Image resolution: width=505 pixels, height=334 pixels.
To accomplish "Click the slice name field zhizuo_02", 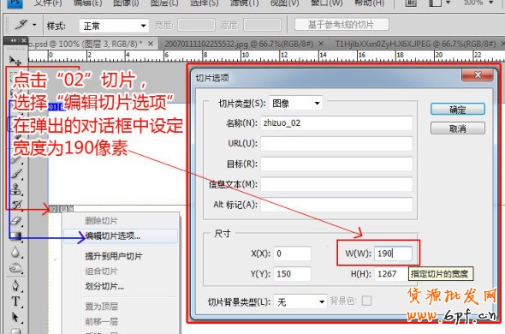I will click(x=336, y=123).
